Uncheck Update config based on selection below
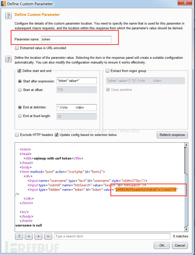 tap(57, 135)
